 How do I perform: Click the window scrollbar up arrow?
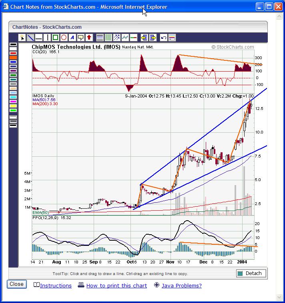279,16
